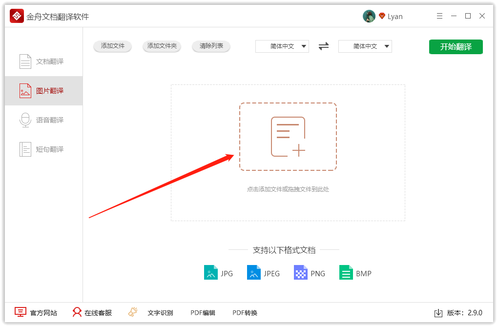Click the announcement megaphone icon
This screenshot has height=327, width=498.
[133, 312]
